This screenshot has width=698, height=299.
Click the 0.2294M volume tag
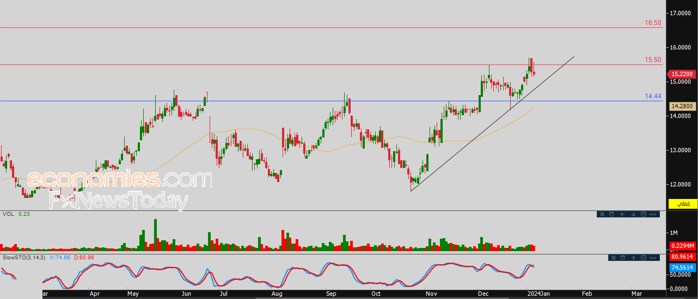[682, 246]
